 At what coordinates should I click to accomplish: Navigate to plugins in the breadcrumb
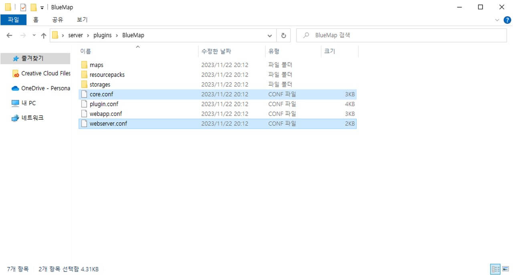pyautogui.click(x=103, y=35)
